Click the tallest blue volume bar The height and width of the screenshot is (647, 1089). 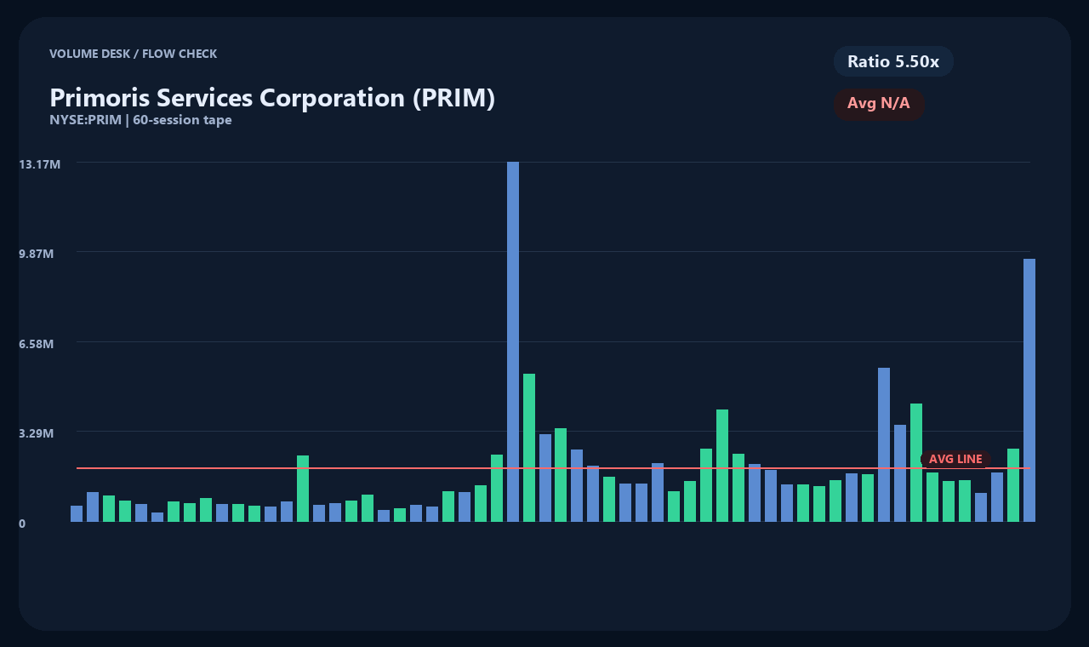[513, 341]
